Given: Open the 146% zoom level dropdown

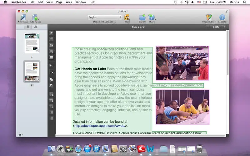Looking at the screenshot, I should [x=217, y=27].
